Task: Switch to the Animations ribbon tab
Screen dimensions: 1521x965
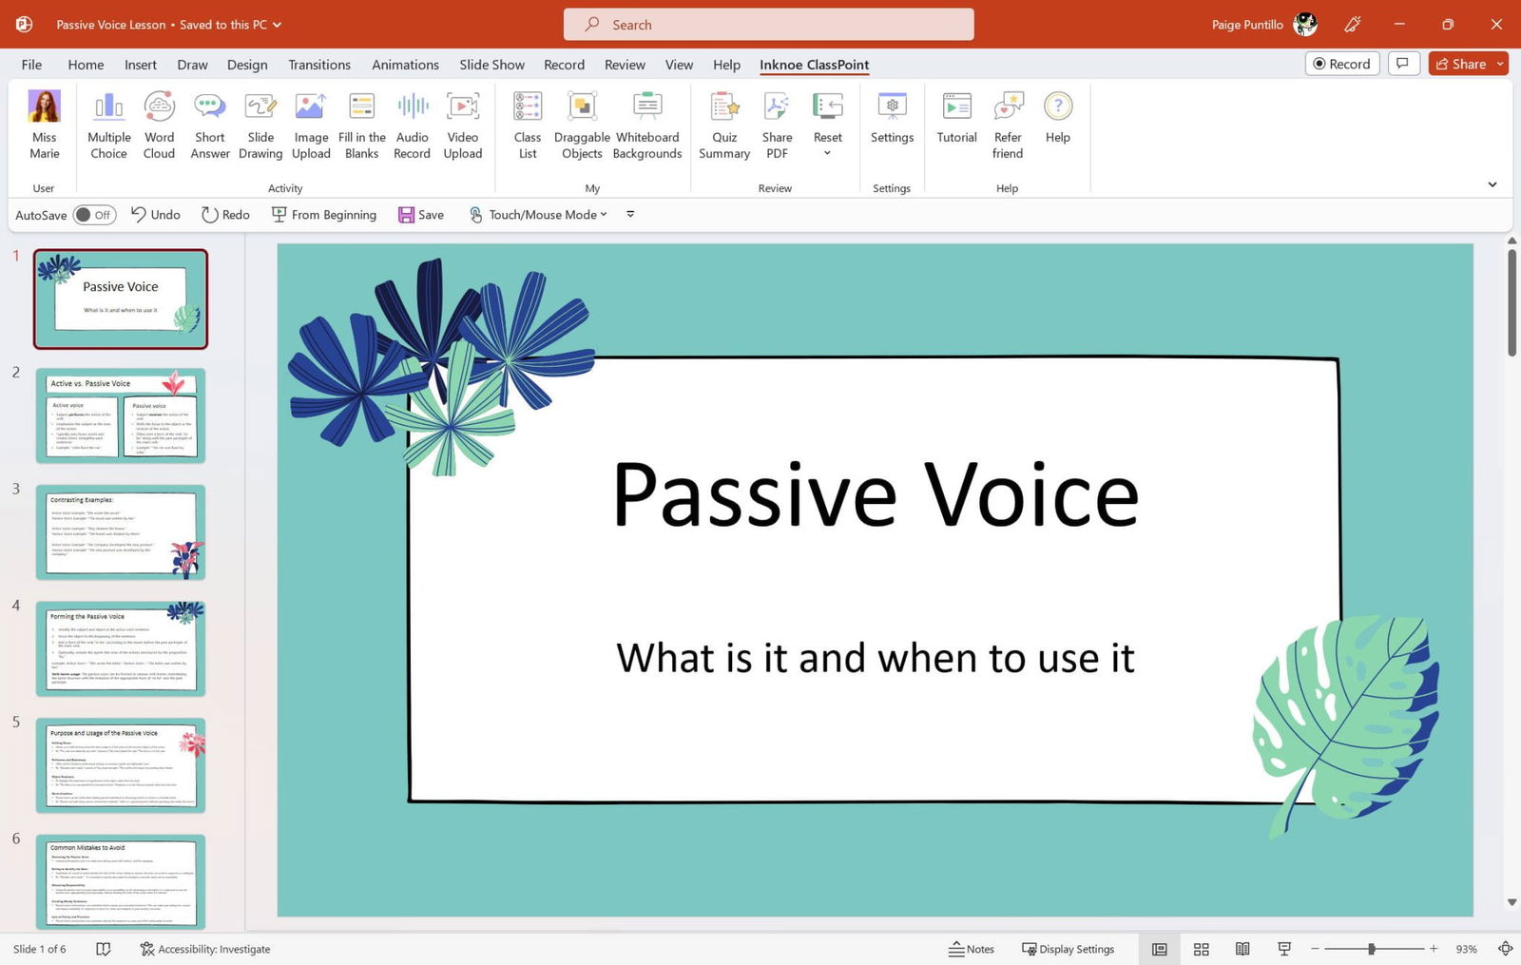Action: [x=405, y=64]
